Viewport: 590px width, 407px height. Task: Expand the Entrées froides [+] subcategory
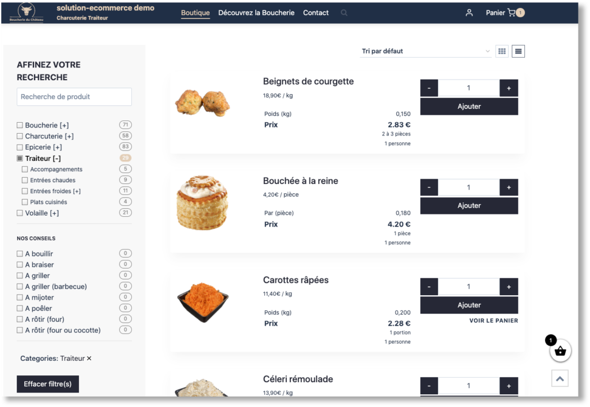[x=77, y=191]
